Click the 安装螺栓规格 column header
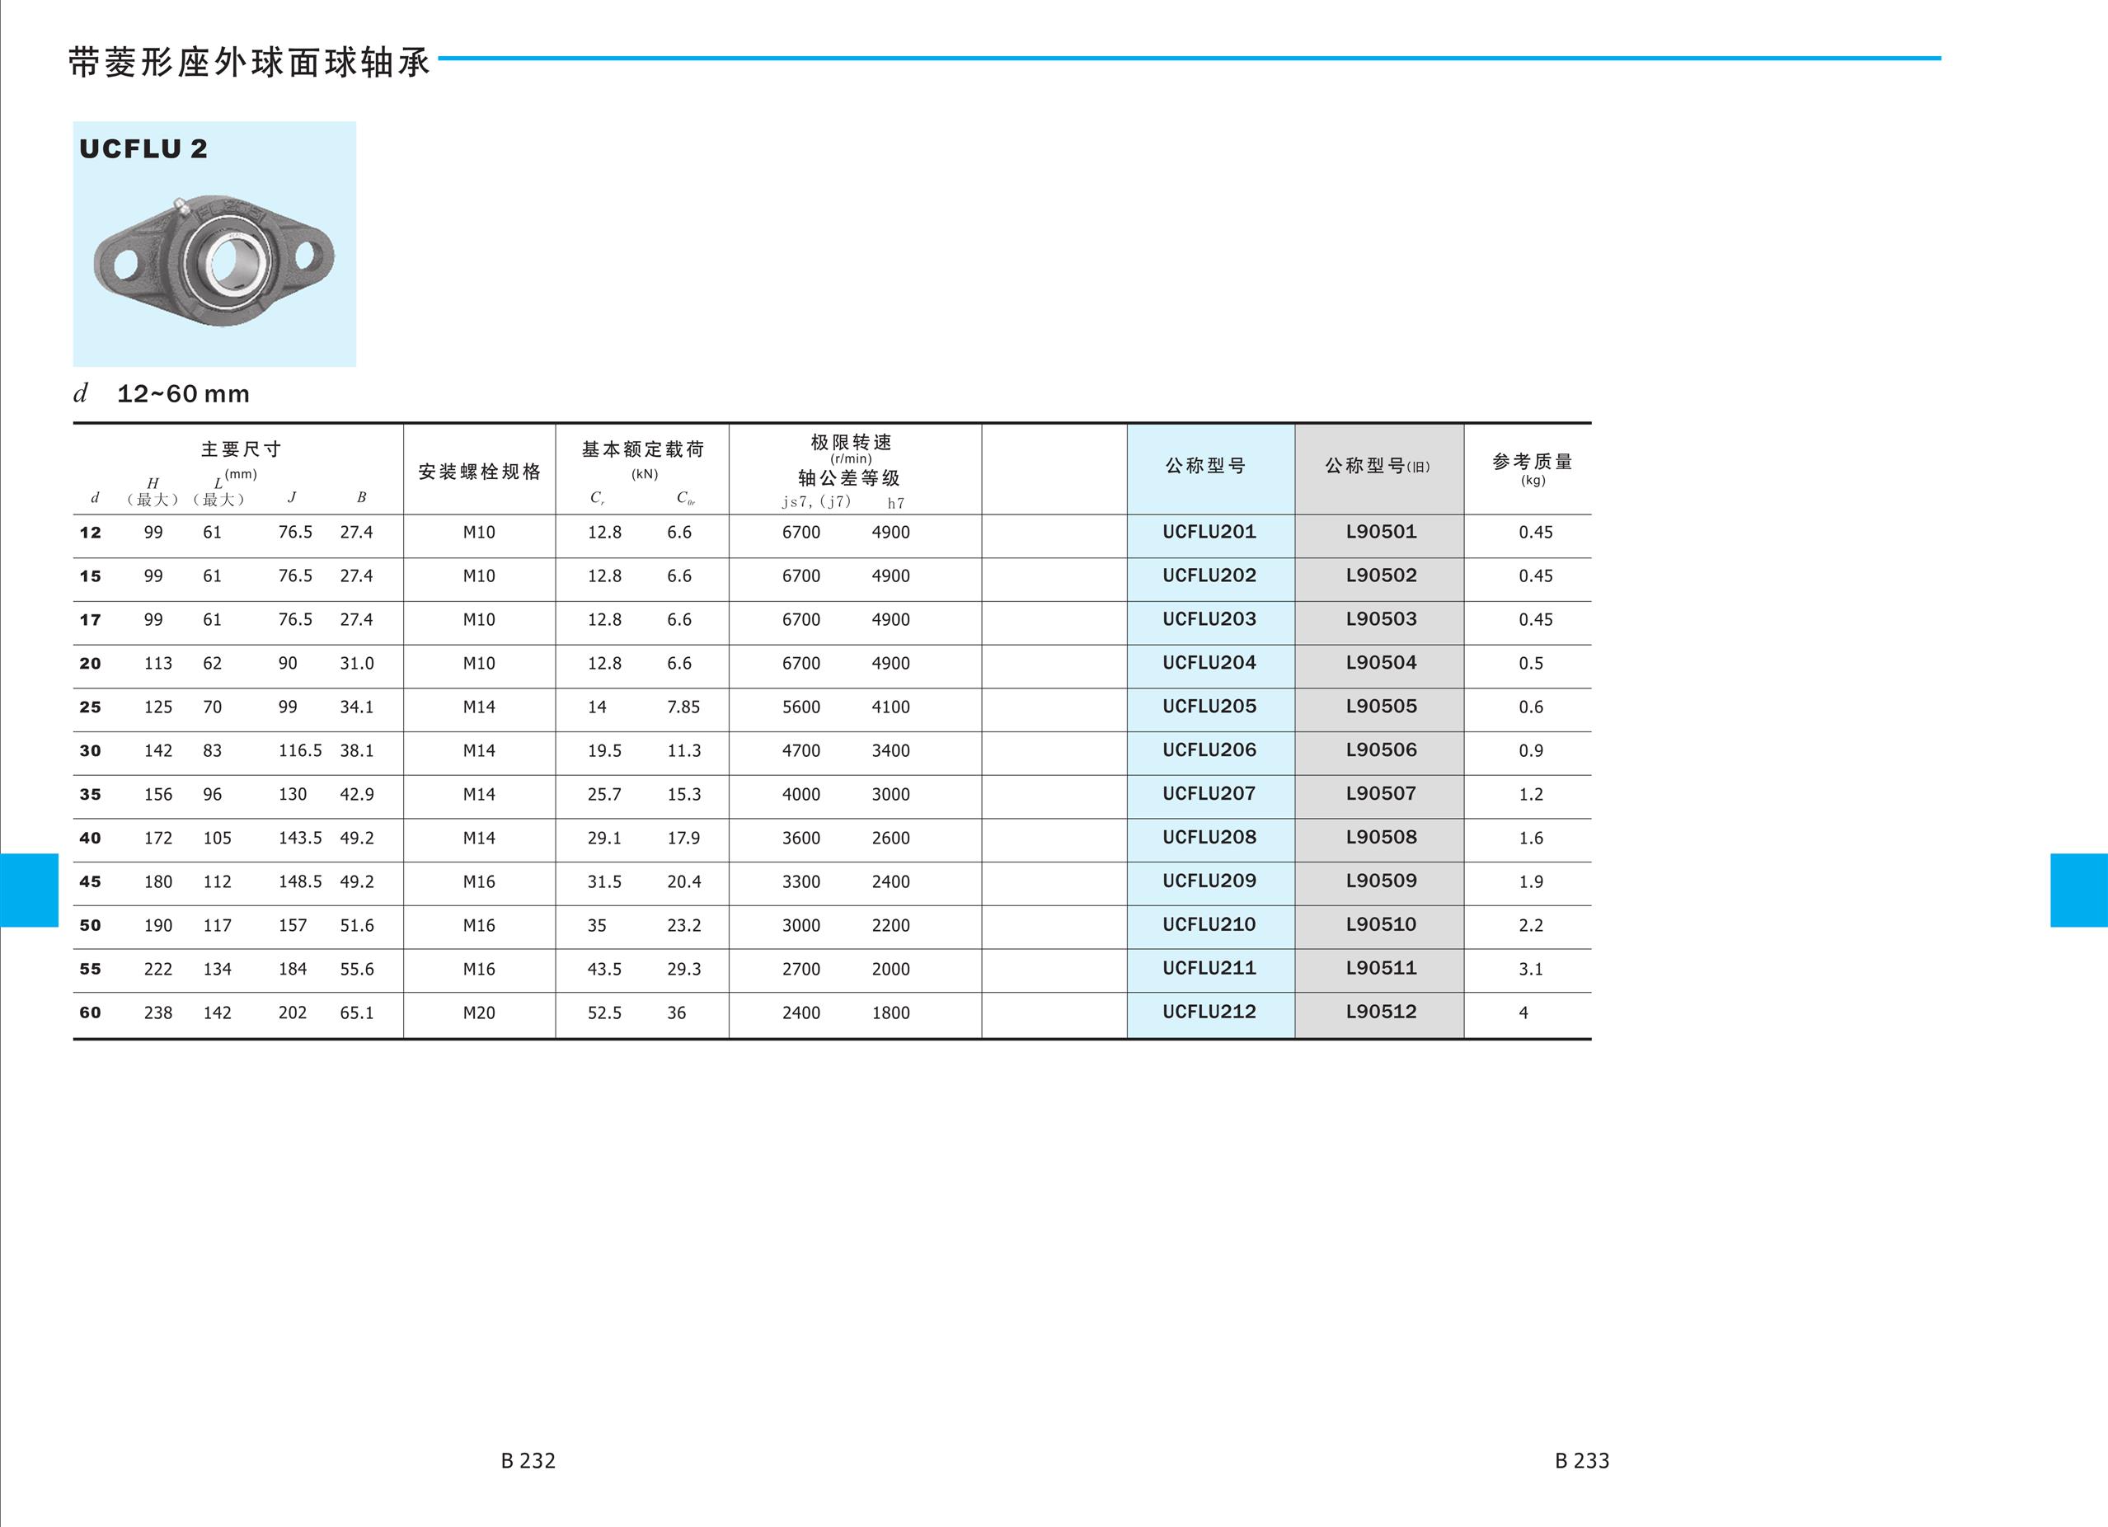2108x1527 pixels. pos(479,472)
